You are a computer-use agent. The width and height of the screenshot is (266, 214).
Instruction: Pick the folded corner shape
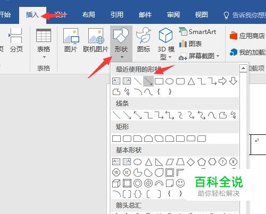click(x=170, y=183)
